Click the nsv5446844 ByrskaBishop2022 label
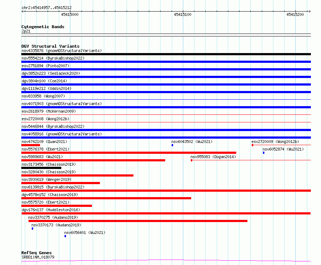 (53, 126)
